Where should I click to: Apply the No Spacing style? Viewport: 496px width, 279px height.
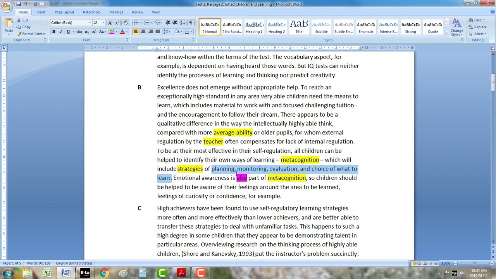pos(232,27)
